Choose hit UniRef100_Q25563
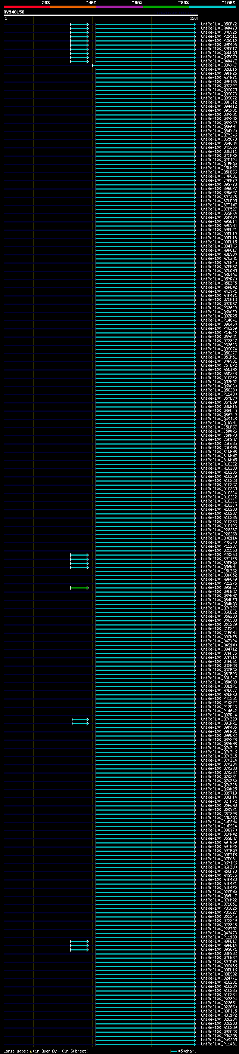The height and width of the screenshot is (1054, 239). tap(219, 551)
